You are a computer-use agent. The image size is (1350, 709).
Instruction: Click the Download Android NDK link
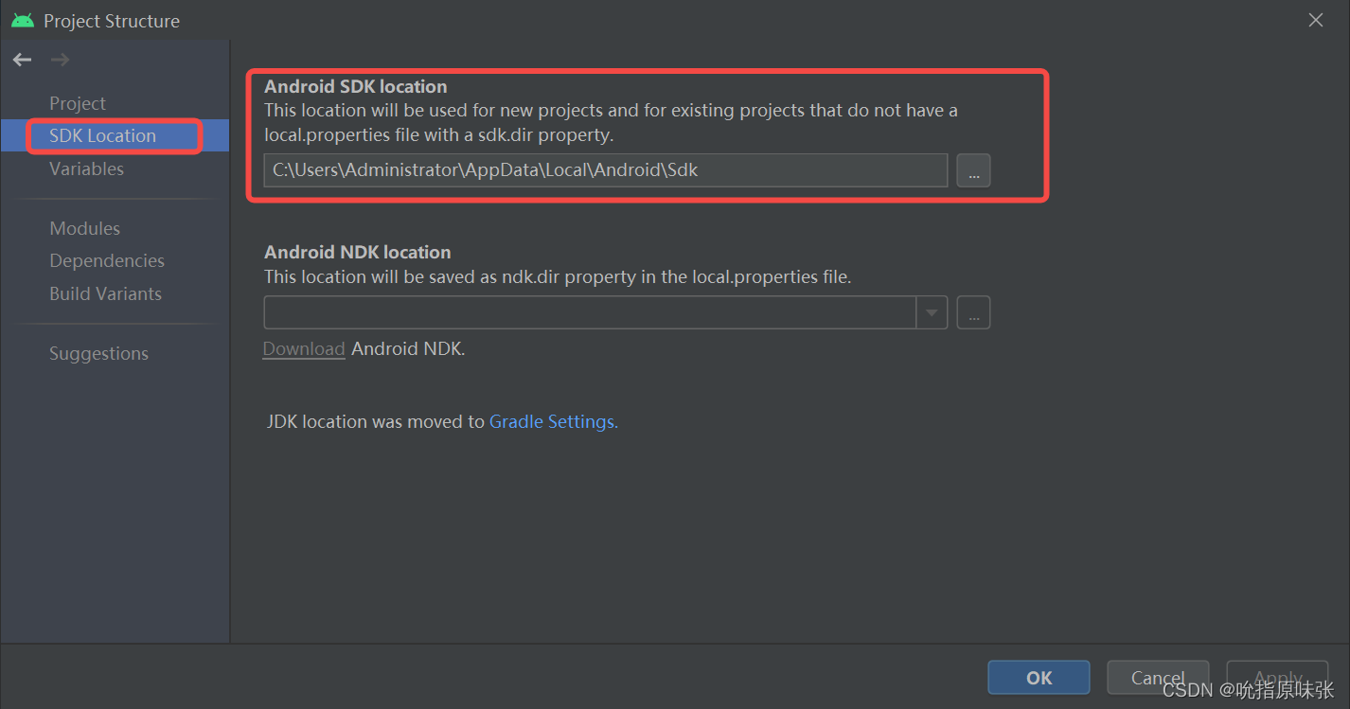pos(303,348)
